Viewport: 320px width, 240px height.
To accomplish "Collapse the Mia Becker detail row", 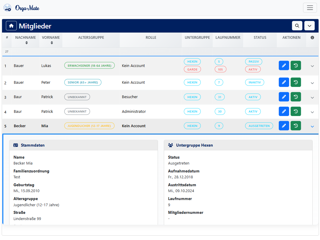I will (x=312, y=126).
